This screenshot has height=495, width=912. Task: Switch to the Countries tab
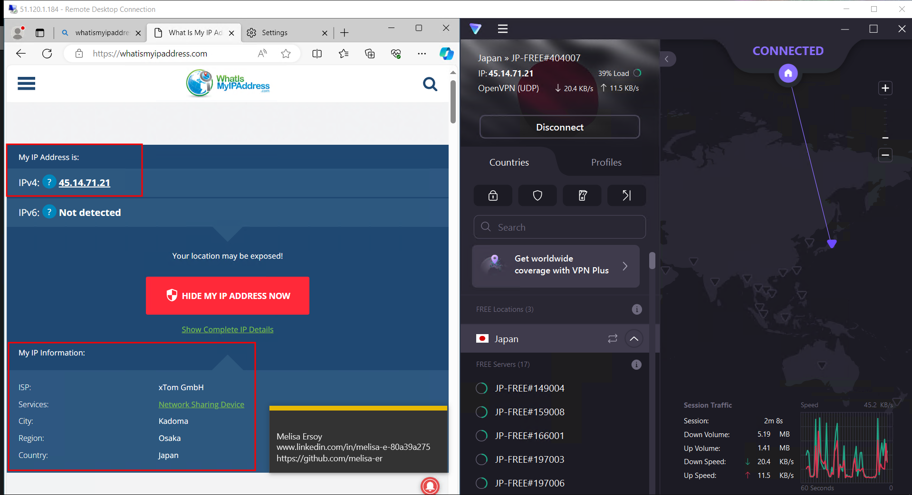(x=509, y=162)
